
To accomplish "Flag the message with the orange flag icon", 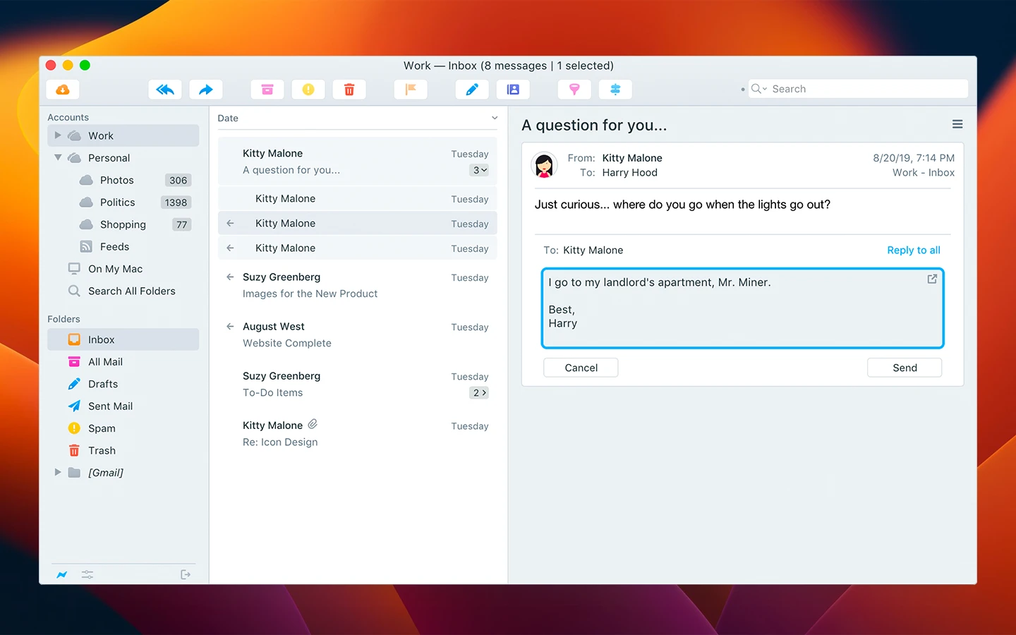I will pos(411,90).
